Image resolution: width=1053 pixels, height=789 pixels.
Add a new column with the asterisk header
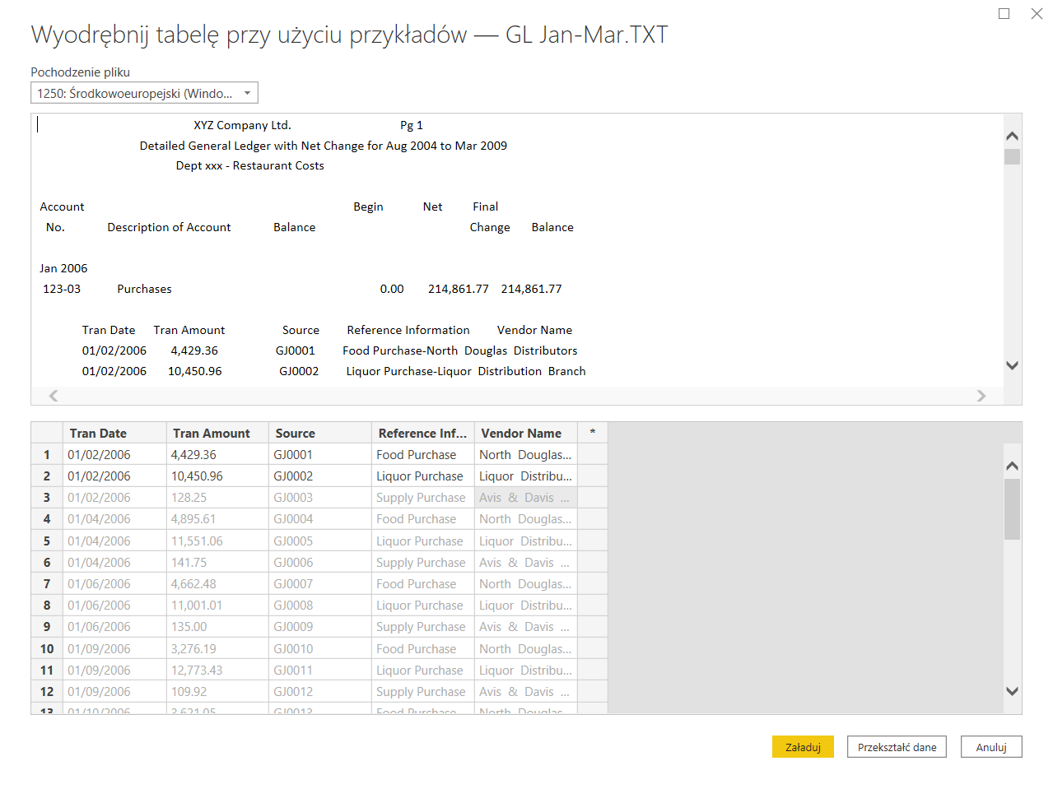[x=592, y=433]
